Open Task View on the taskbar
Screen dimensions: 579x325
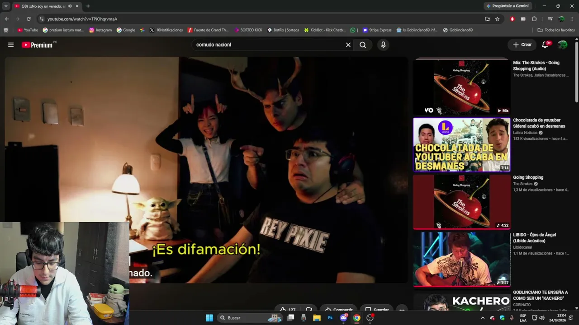point(291,318)
